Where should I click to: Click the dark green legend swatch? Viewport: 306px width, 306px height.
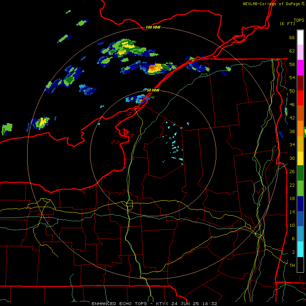[300, 173]
